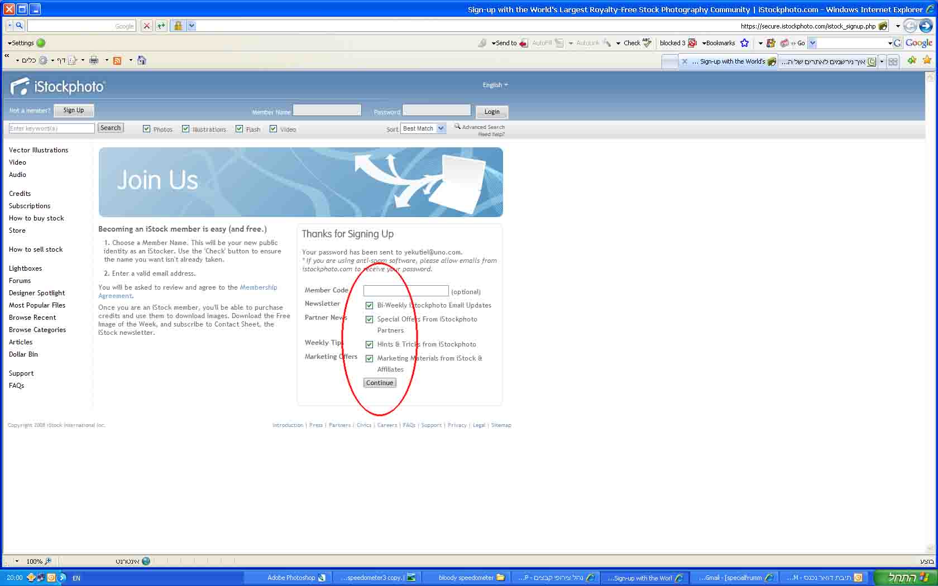Viewport: 938px width, 586px height.
Task: Click the zoom level magnifier in status bar
Action: tap(48, 561)
